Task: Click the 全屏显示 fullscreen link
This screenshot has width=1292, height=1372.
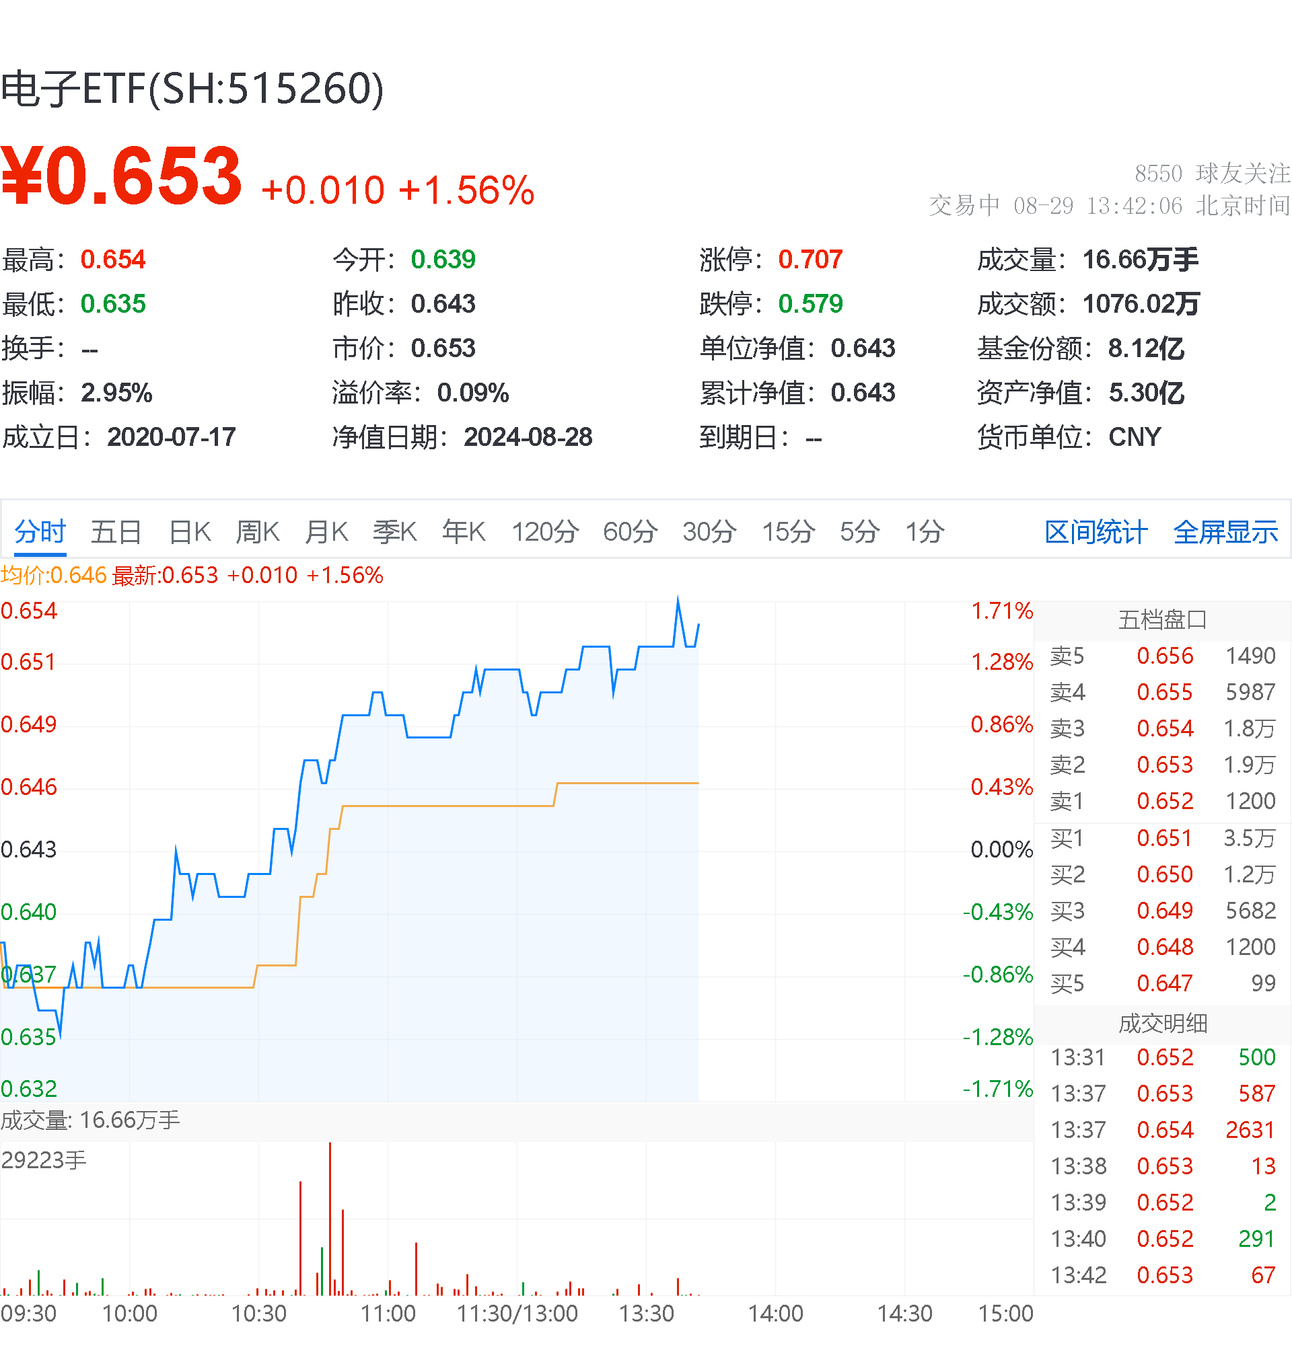Action: pos(1225,532)
